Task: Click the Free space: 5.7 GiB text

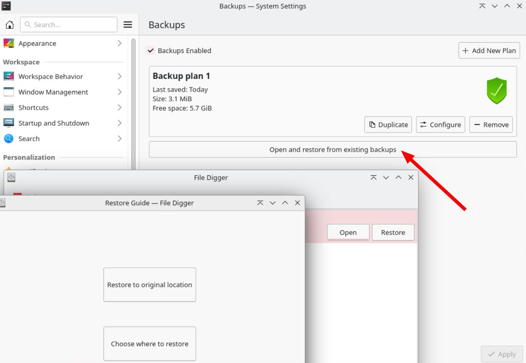Action: (x=182, y=108)
